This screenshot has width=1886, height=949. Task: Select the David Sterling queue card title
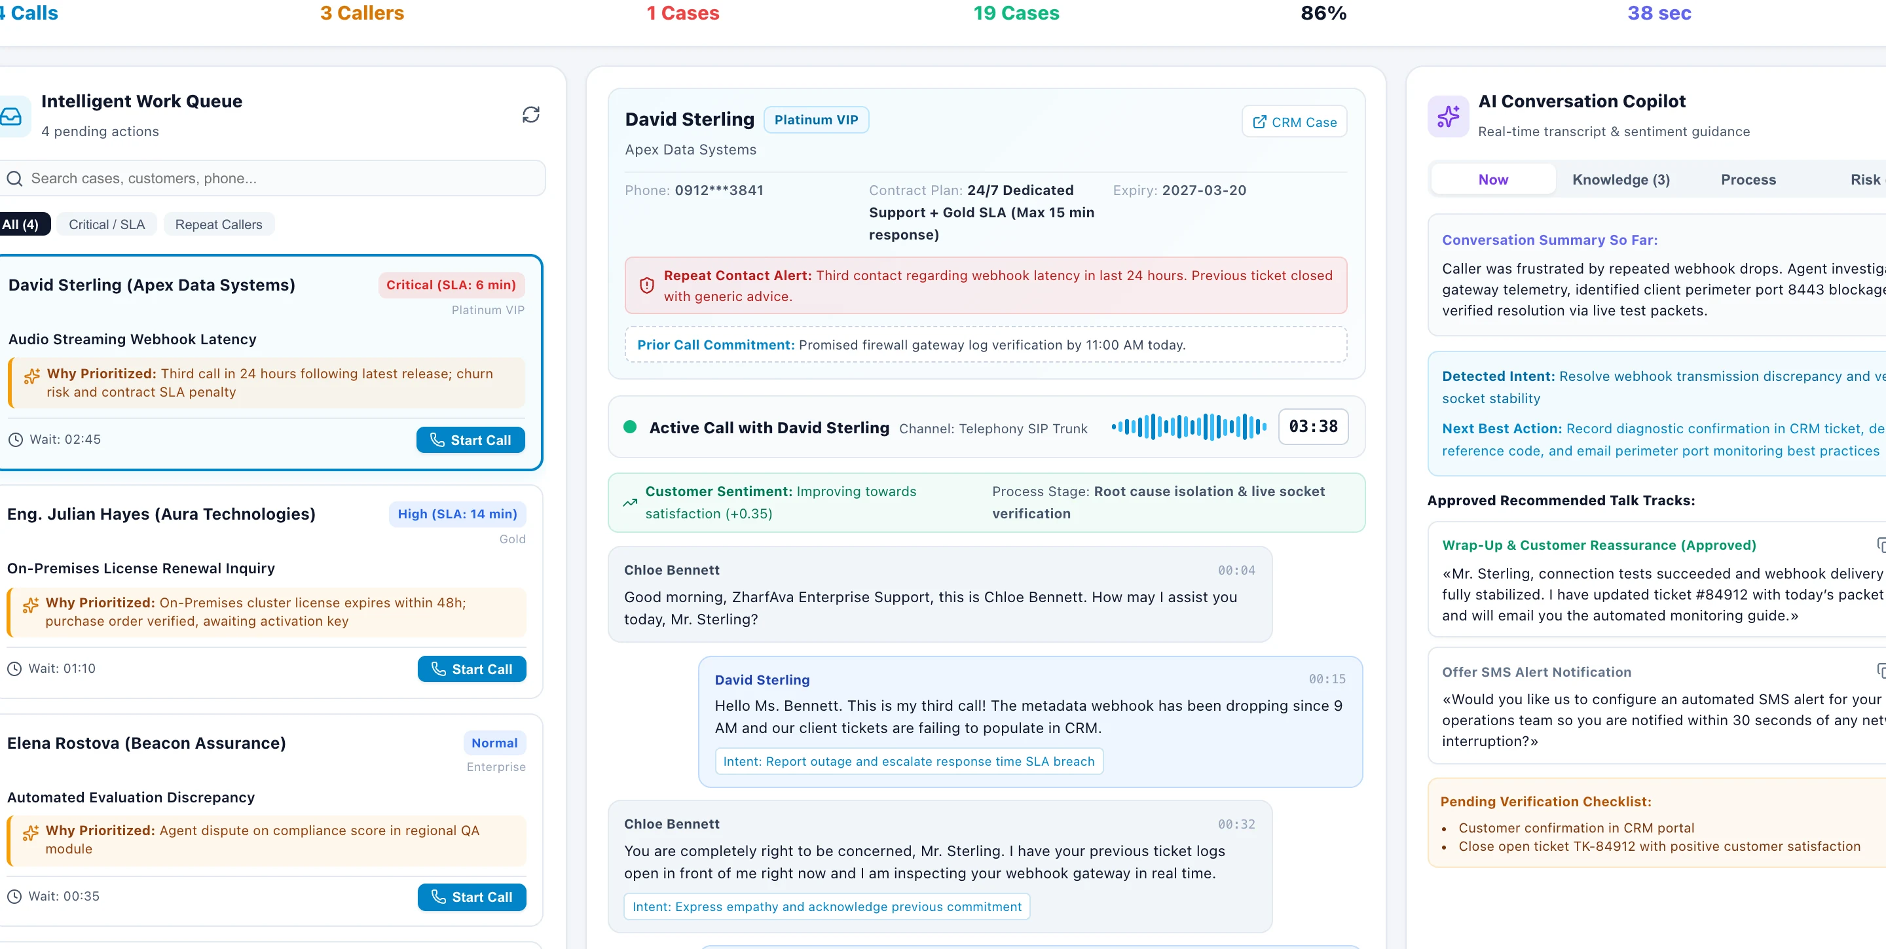click(x=151, y=285)
